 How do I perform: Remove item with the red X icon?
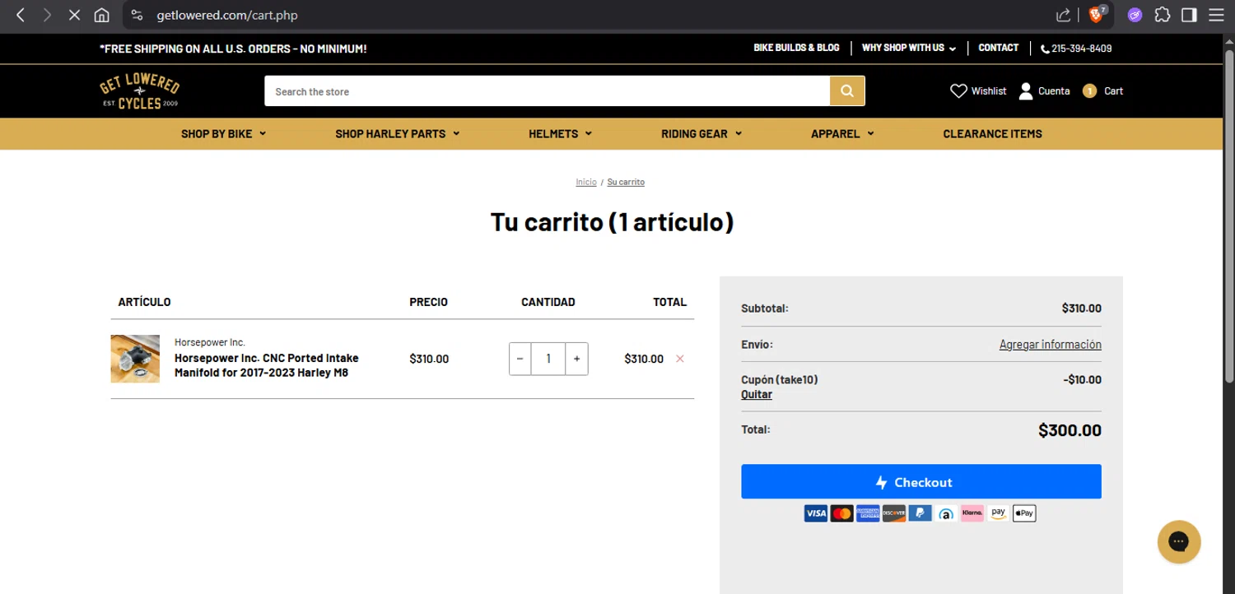coord(680,359)
